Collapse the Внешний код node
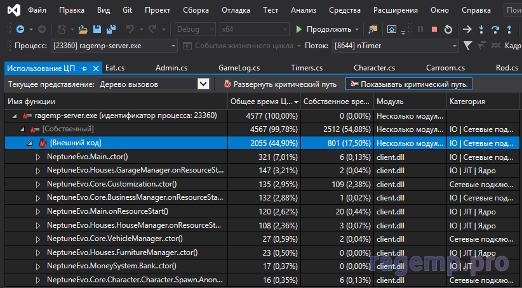 [x=30, y=143]
